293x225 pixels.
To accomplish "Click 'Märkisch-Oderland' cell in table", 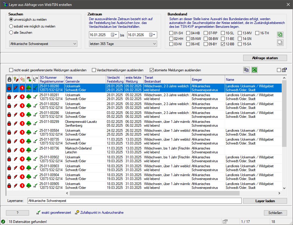I will [78, 148].
